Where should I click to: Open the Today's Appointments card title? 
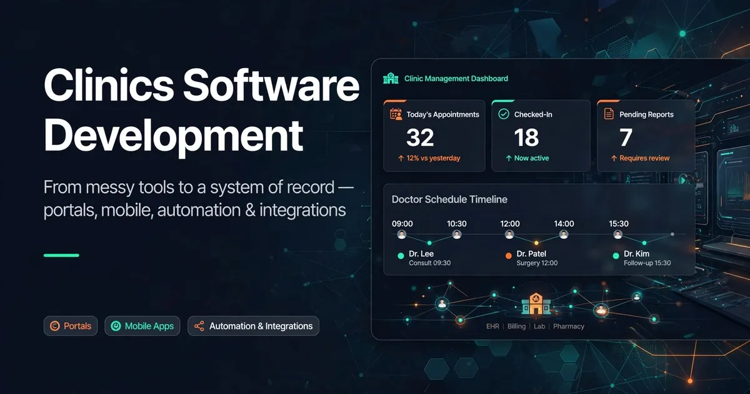tap(442, 114)
